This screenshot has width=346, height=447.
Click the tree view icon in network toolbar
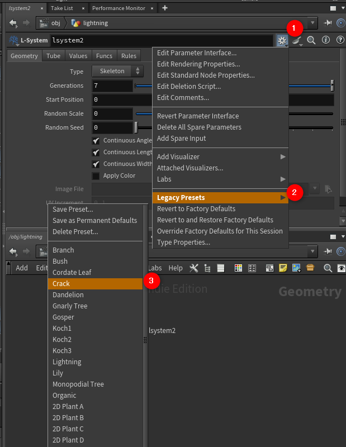pos(207,268)
